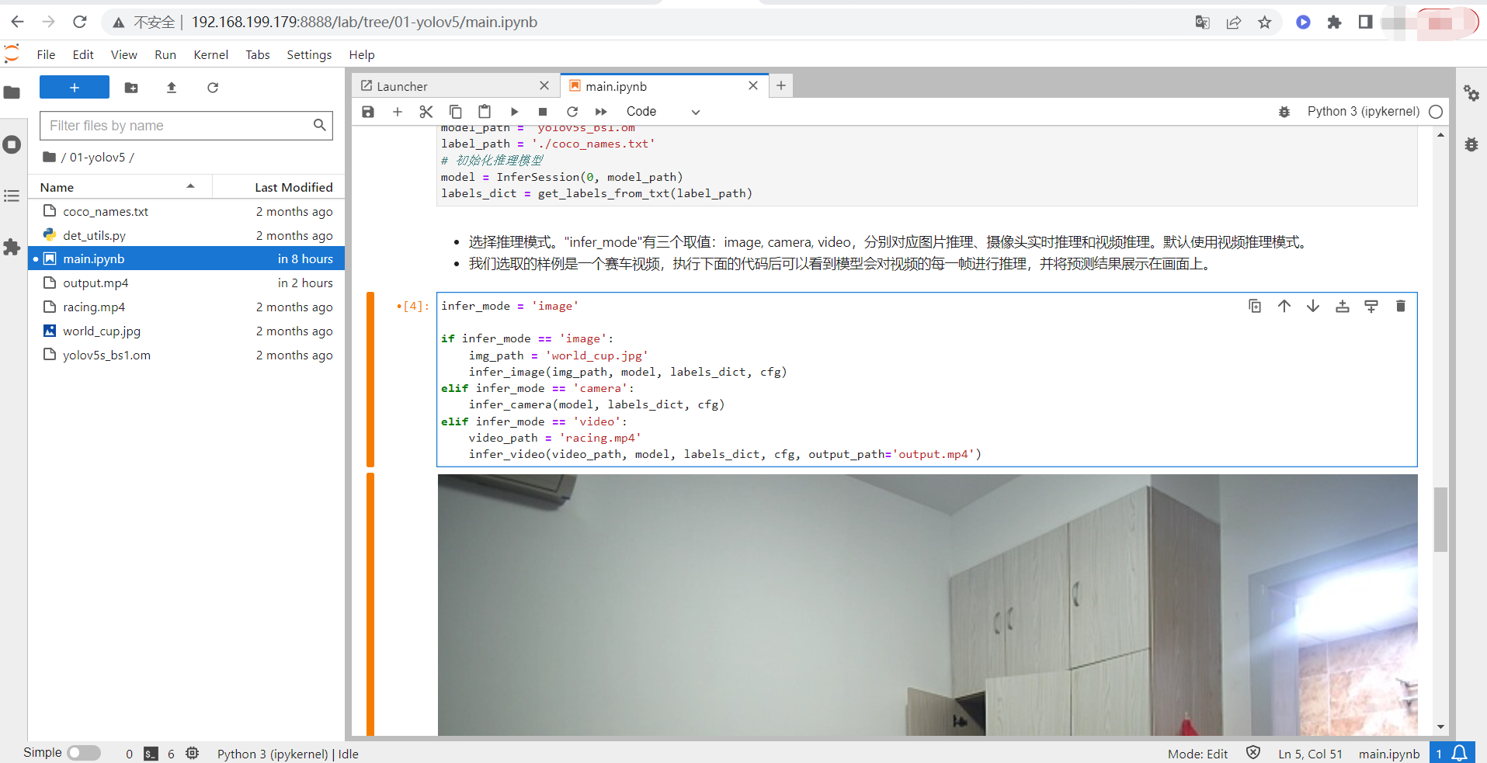Select racing.mp4 in file list
The image size is (1487, 763).
186,307
